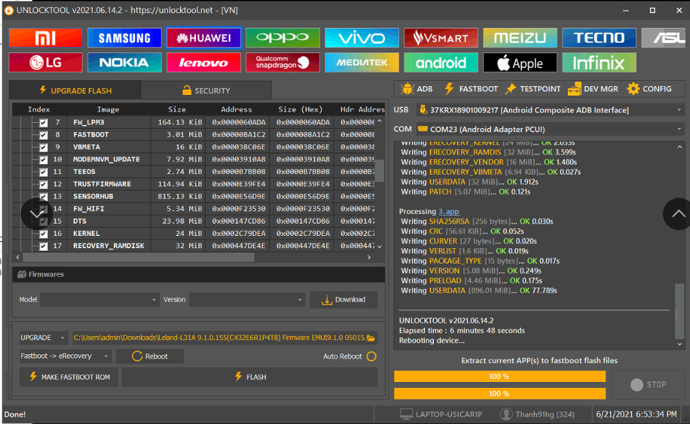The image size is (690, 424).
Task: Click the lower 100 % progress bar
Action: click(499, 394)
